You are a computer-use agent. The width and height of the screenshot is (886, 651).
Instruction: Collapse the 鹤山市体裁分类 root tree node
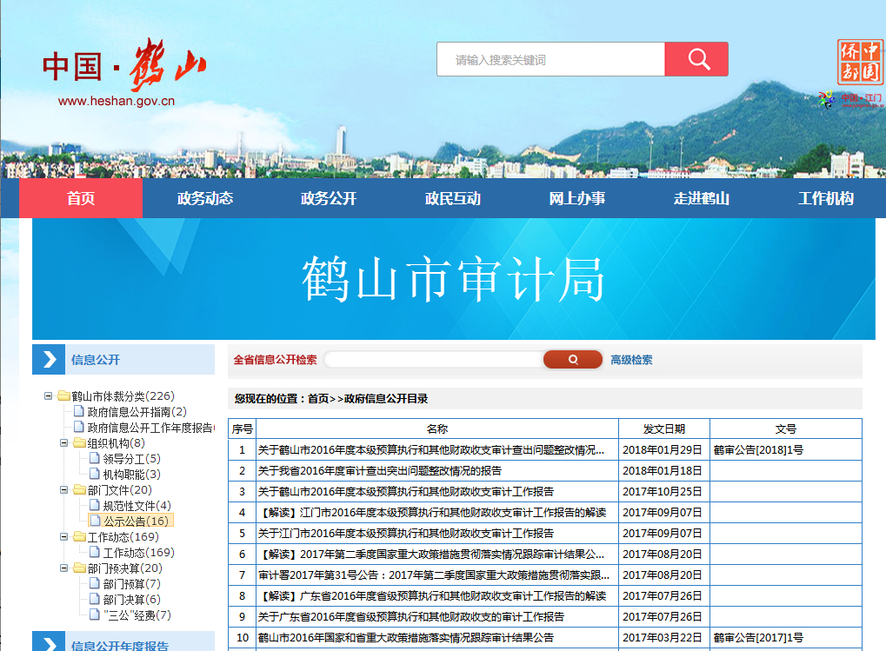tap(49, 396)
